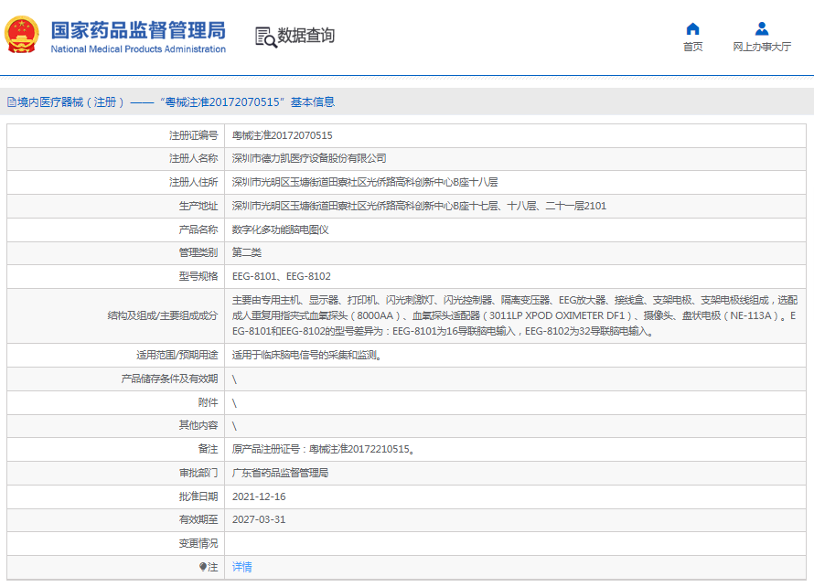The width and height of the screenshot is (814, 587).
Task: Click the 数据查询 magnifier document icon
Action: 265,36
